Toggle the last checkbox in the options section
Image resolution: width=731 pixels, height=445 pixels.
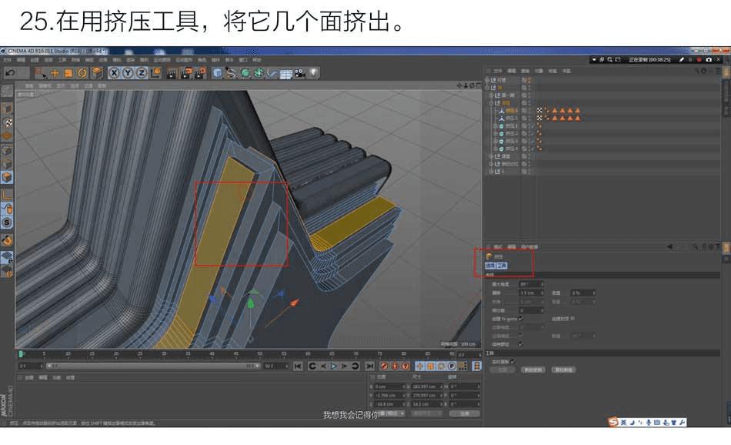tap(520, 344)
